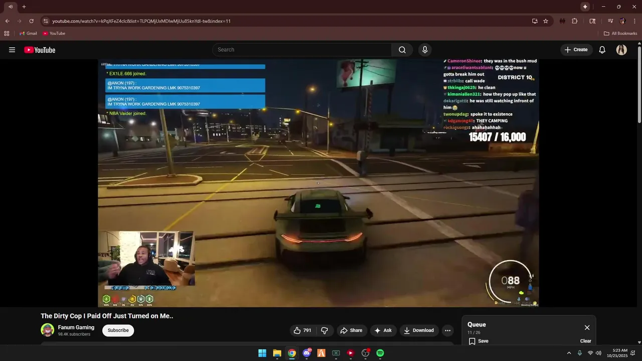The width and height of the screenshot is (642, 361).
Task: Dislike the video with thumbs down
Action: [x=325, y=330]
